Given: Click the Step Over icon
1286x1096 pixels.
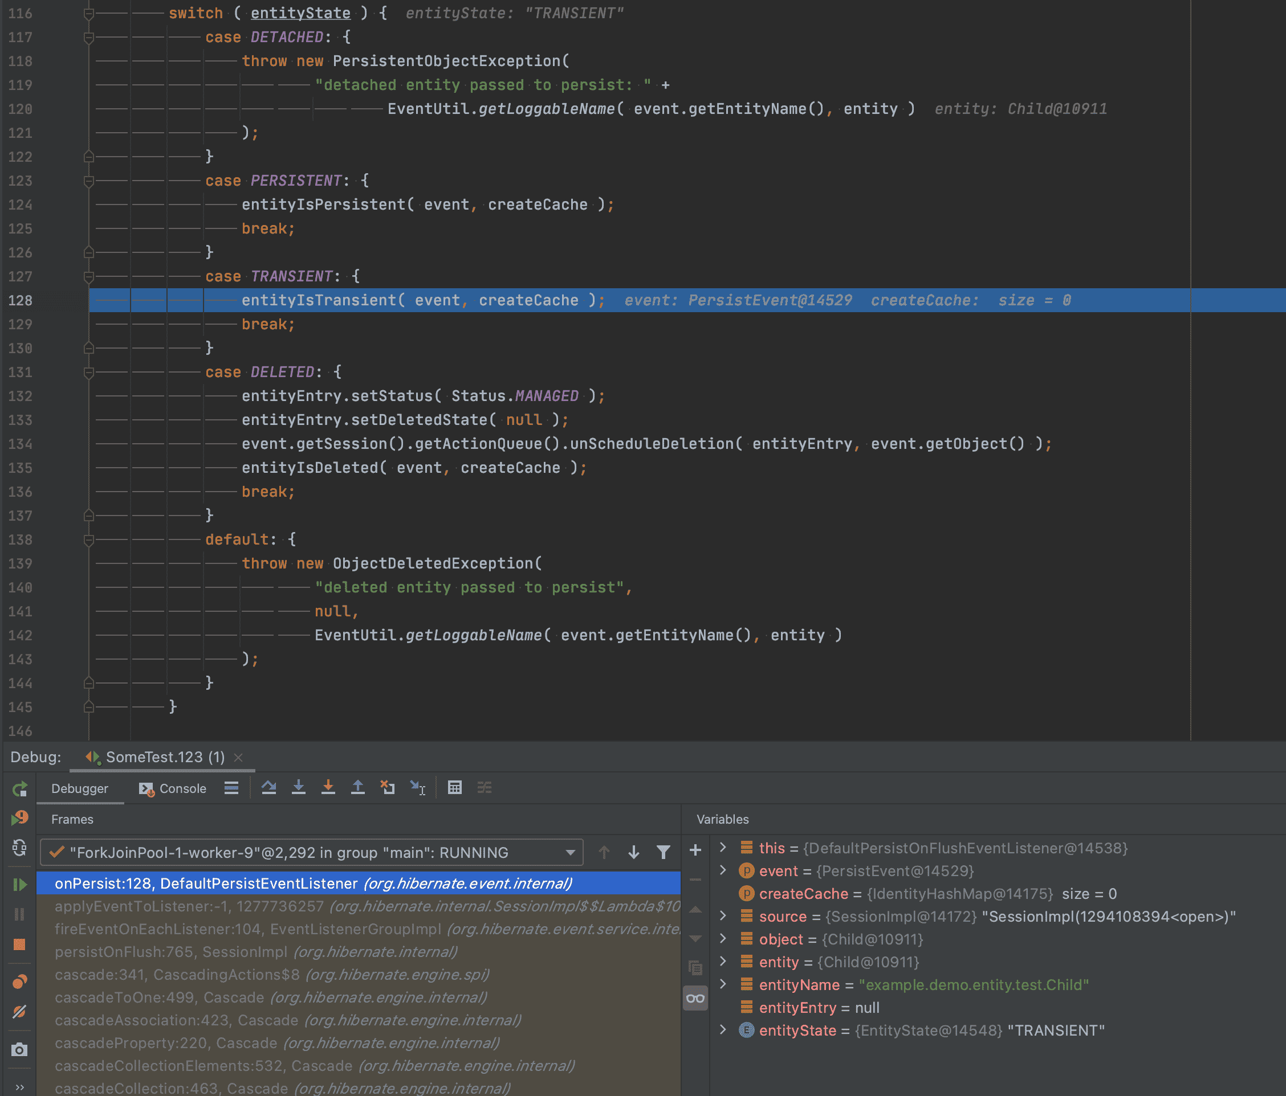Looking at the screenshot, I should 268,788.
